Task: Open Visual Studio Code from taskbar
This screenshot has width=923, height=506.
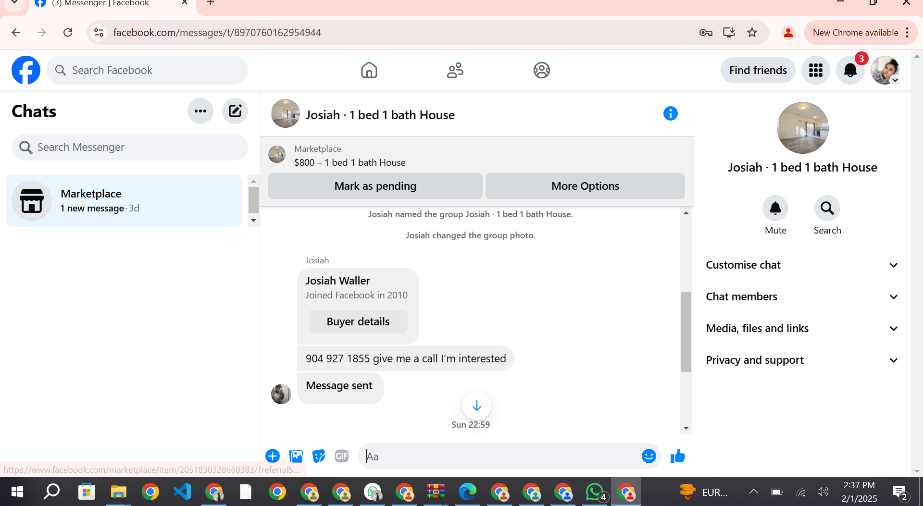Action: (x=182, y=492)
